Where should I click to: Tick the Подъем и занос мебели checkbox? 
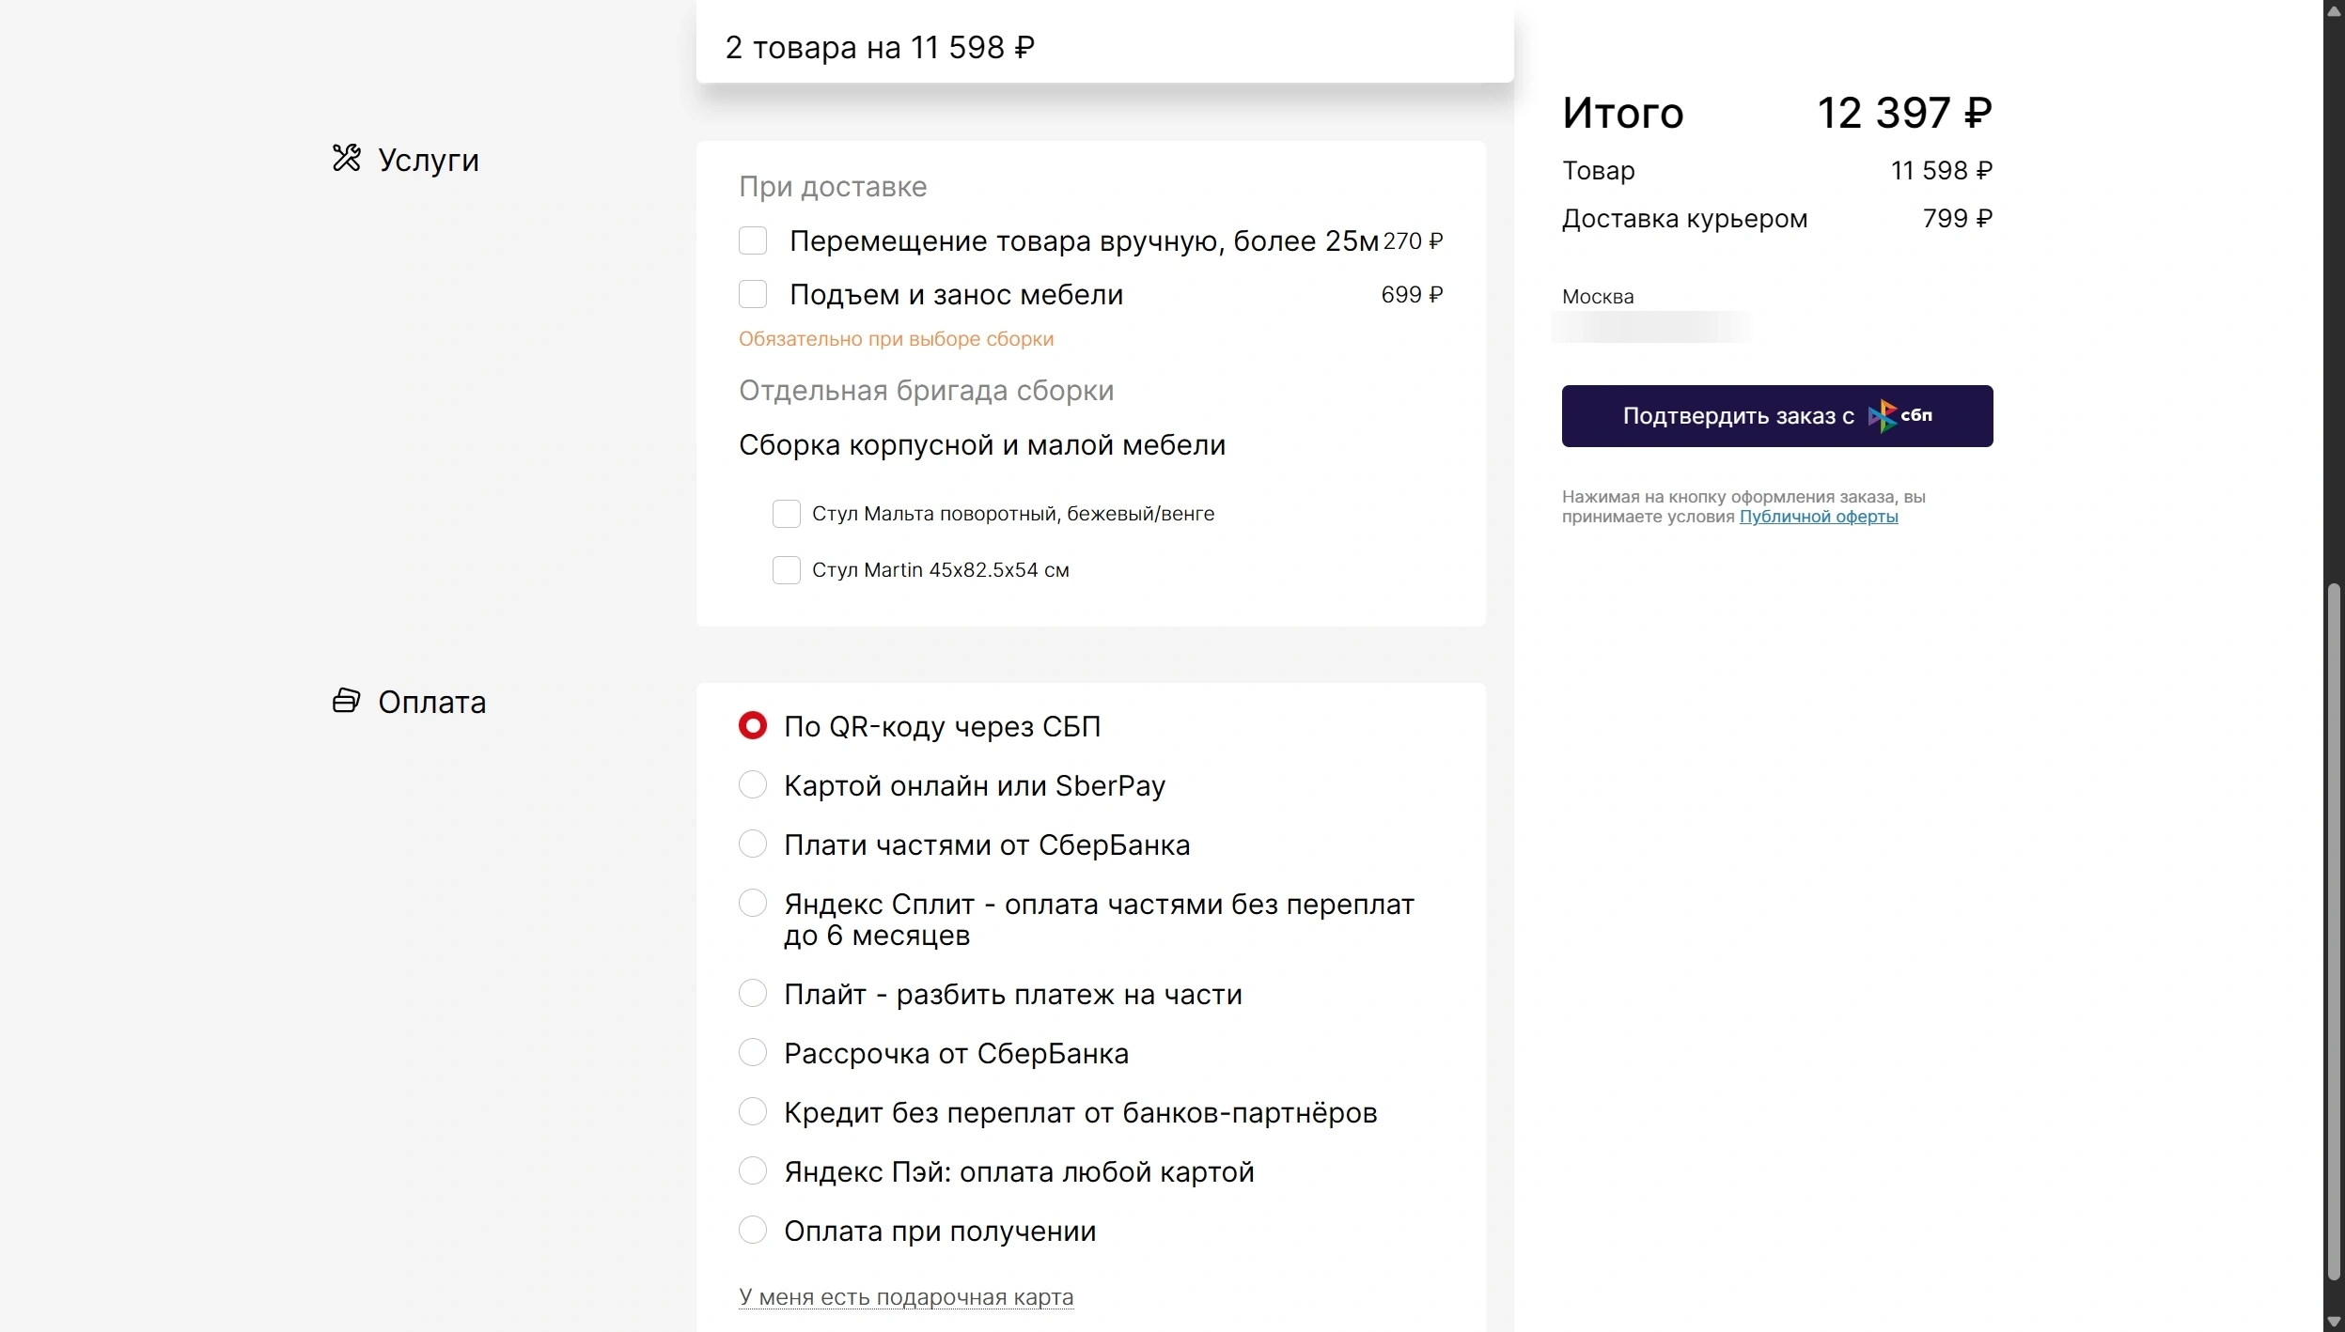[x=753, y=295]
